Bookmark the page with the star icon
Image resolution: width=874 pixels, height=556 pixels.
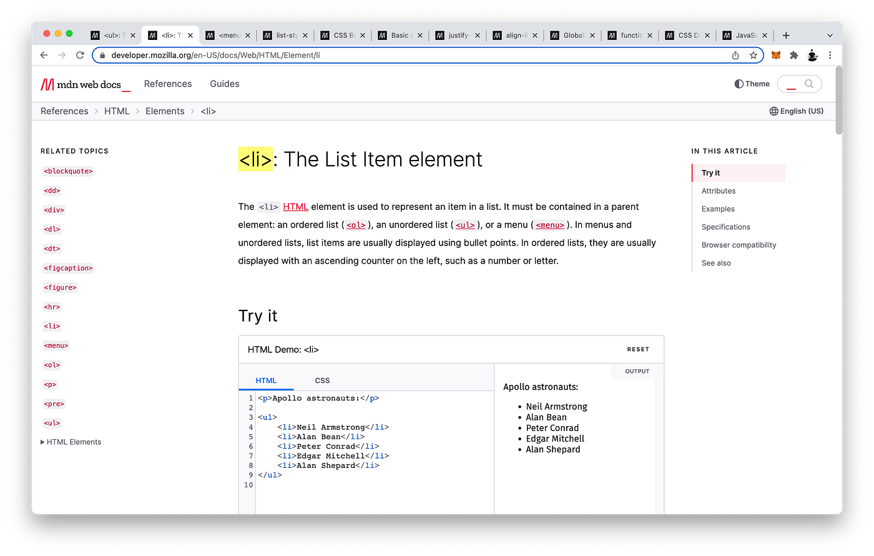pyautogui.click(x=754, y=55)
